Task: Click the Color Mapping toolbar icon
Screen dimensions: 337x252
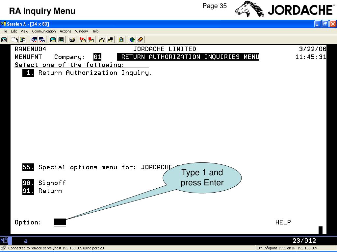Action: click(61, 40)
